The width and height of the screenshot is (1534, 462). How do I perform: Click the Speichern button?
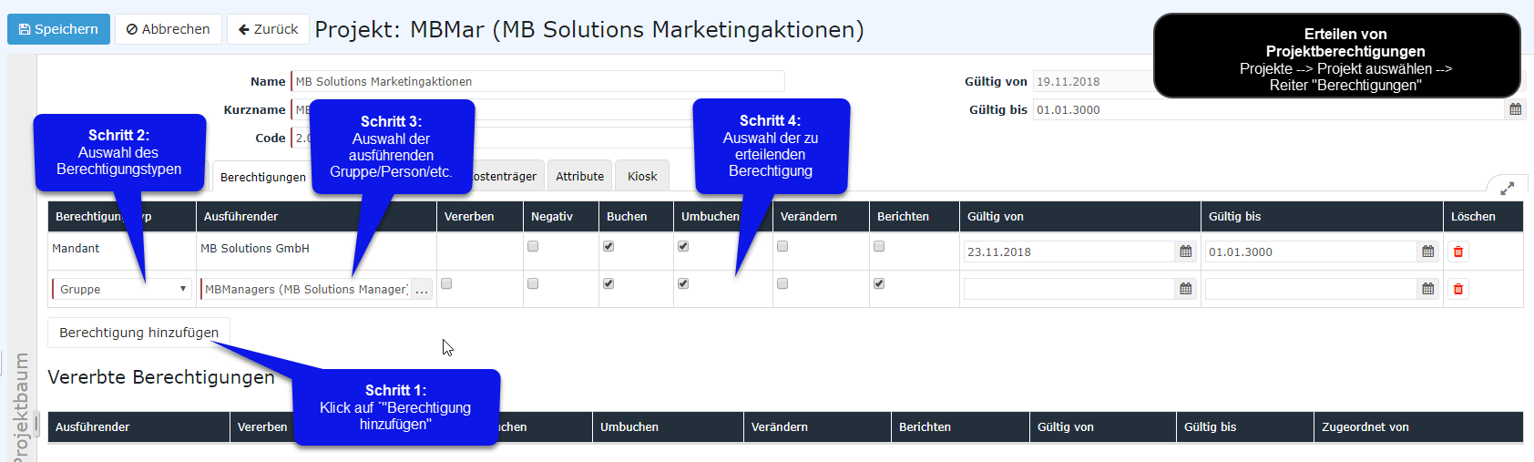tap(58, 29)
